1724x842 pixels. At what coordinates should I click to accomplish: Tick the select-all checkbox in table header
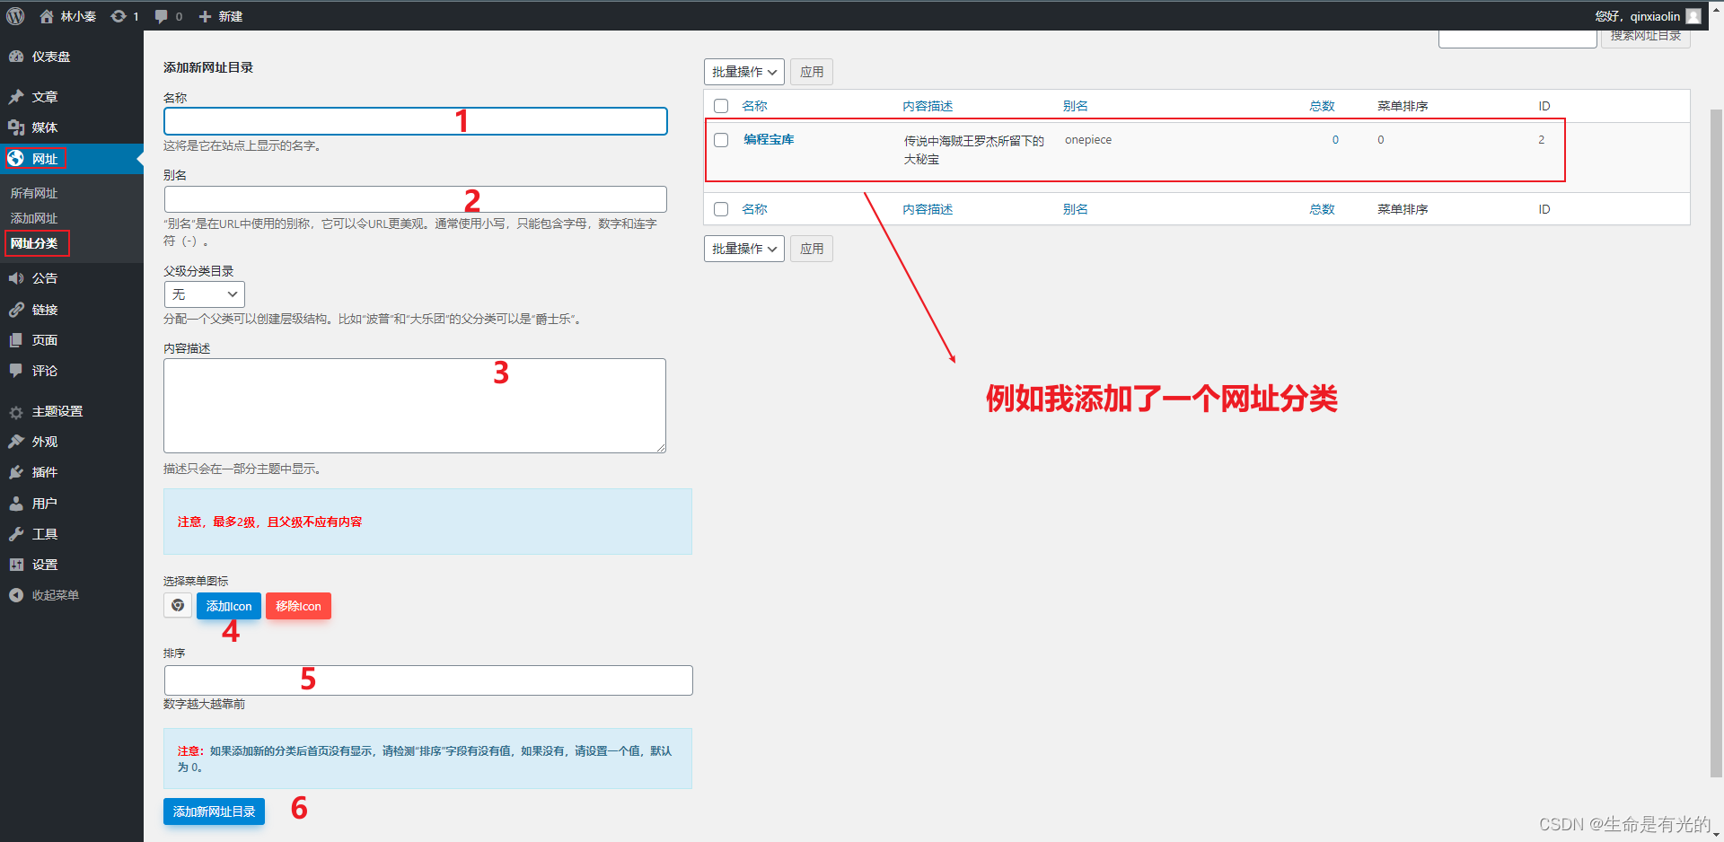point(721,106)
